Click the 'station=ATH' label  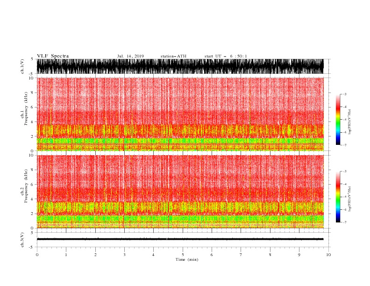click(x=173, y=56)
